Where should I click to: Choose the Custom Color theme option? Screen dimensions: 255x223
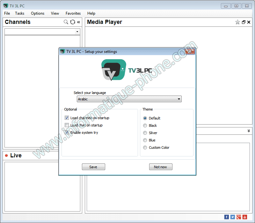coord(145,147)
